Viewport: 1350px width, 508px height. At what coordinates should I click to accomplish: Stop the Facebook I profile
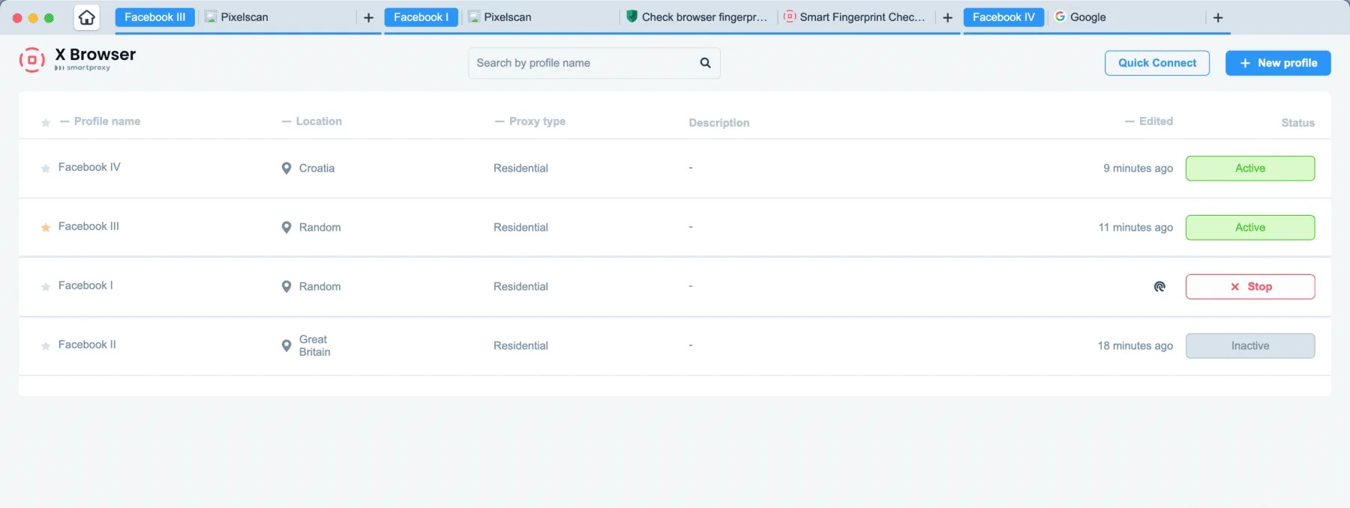click(x=1250, y=286)
